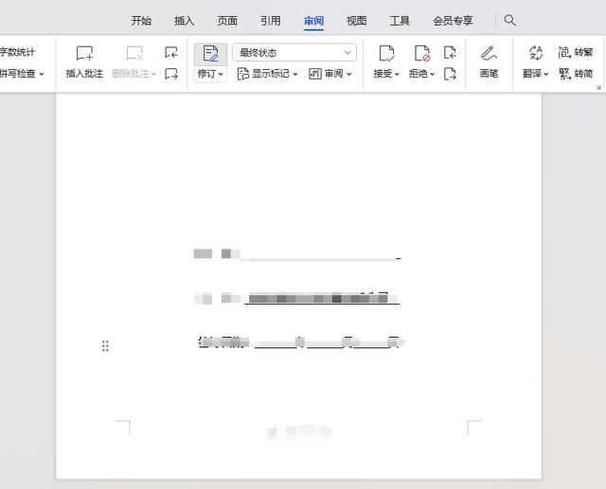Click the 翻译 (translate) icon

[535, 54]
